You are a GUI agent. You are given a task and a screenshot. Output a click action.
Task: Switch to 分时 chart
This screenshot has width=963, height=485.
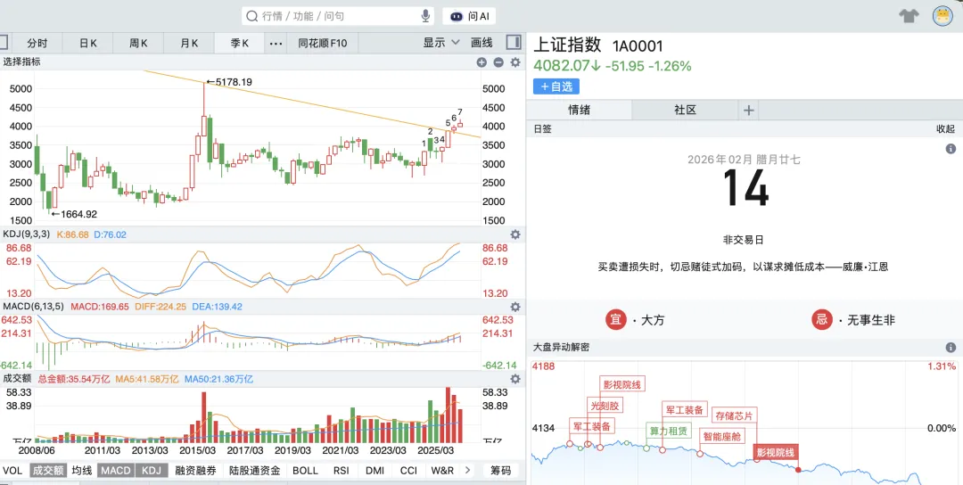pyautogui.click(x=37, y=43)
